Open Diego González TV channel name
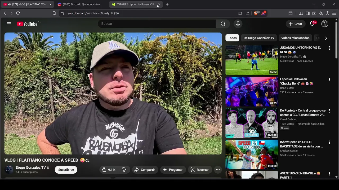This screenshot has width=339, height=190. coord(31,168)
